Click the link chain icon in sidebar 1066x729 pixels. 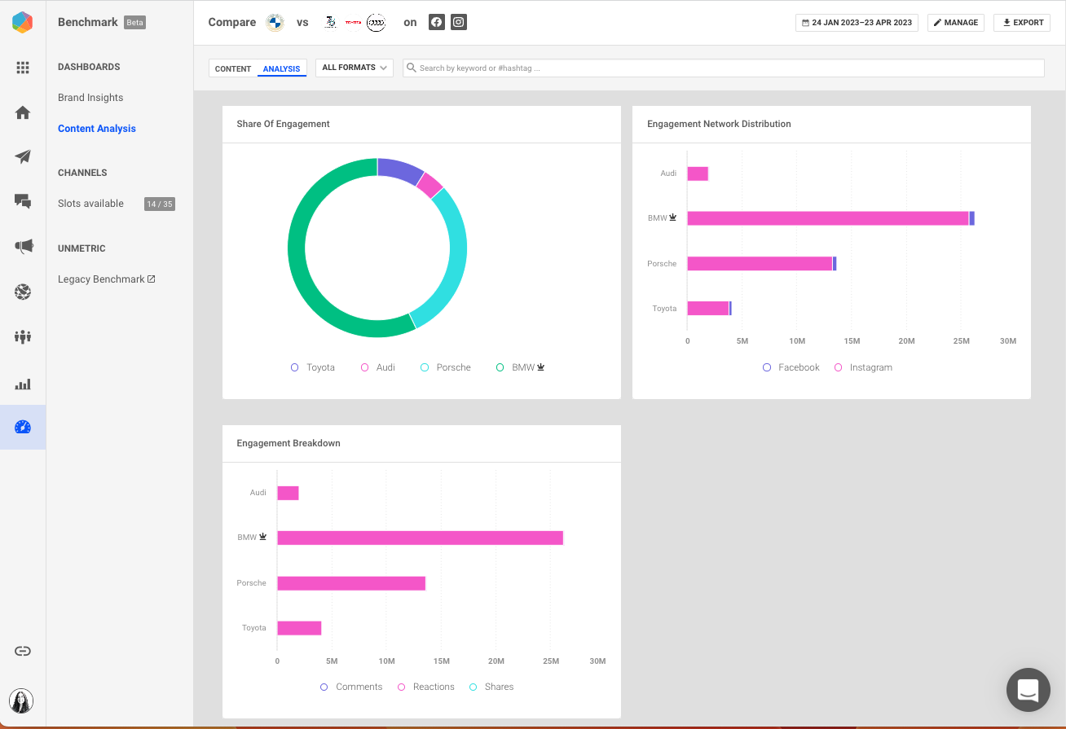click(x=23, y=651)
